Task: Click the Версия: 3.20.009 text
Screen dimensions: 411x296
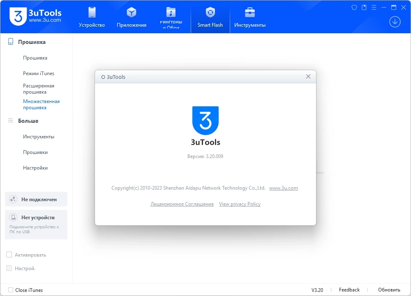Action: point(205,156)
